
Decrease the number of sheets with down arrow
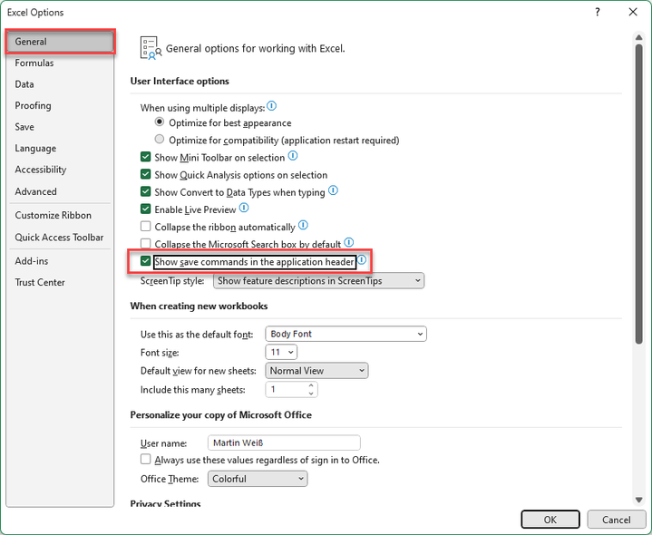(311, 394)
